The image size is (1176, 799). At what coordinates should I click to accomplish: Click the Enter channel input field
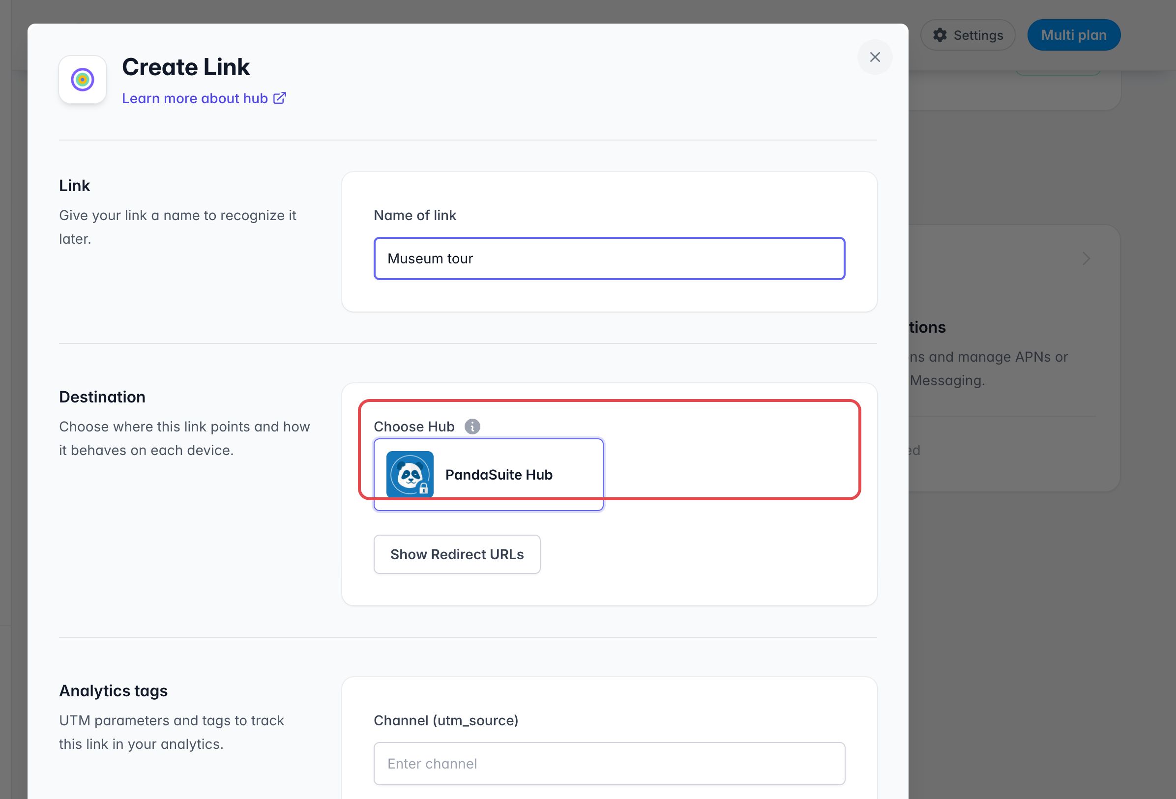(609, 764)
